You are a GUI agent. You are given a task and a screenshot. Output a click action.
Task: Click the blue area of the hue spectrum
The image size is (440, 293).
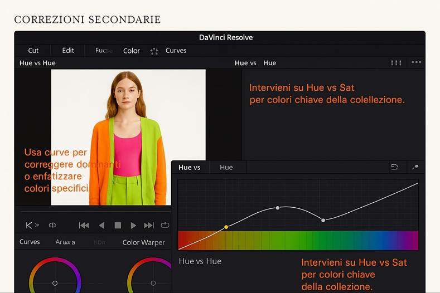379,240
